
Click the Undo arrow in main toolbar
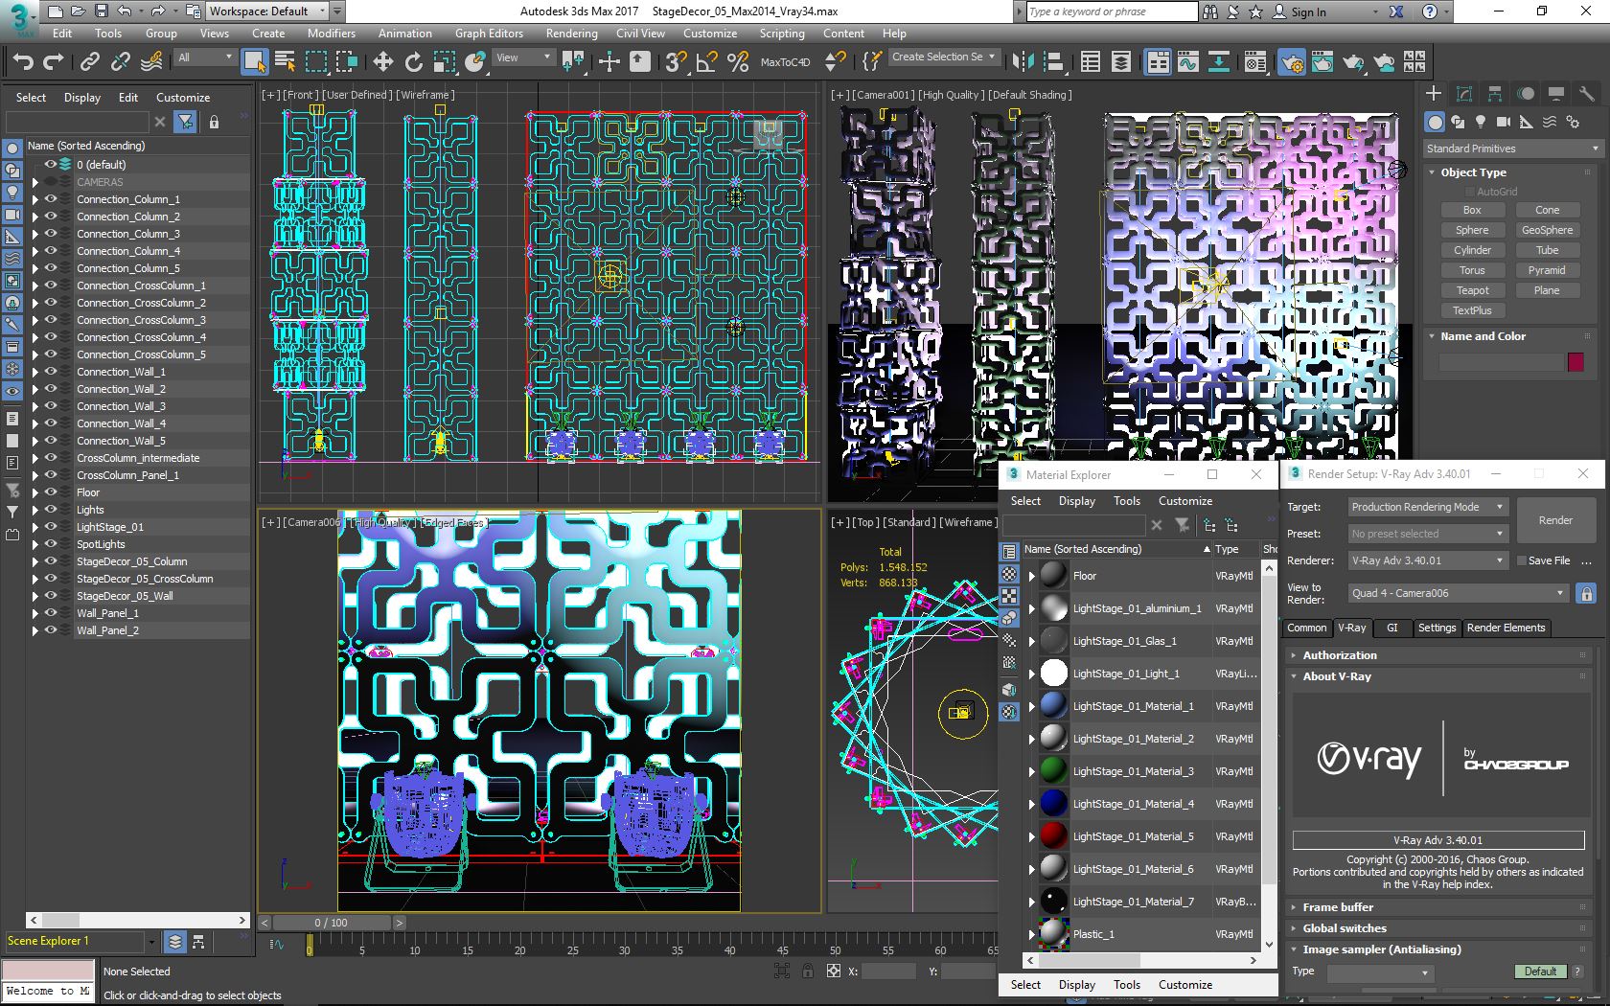(x=23, y=62)
